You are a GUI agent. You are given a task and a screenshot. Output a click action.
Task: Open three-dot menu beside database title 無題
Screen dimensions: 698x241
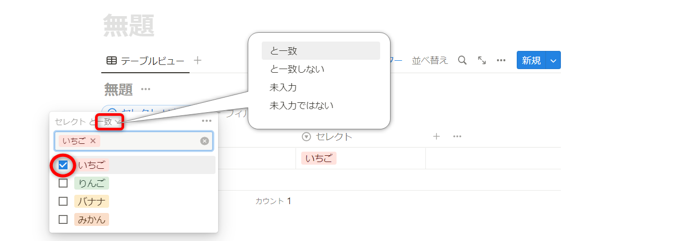pos(145,89)
